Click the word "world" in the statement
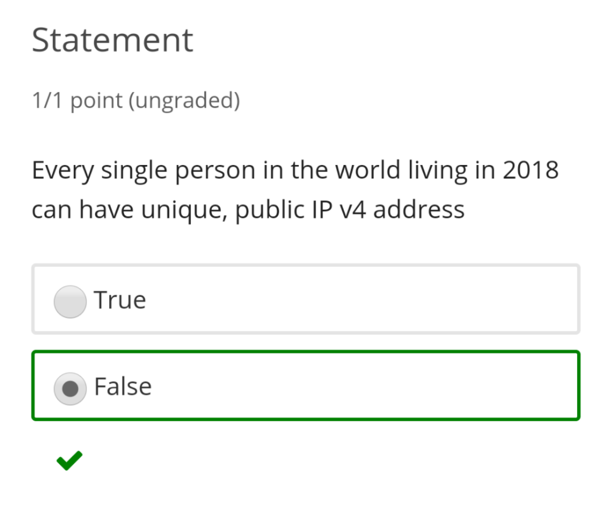 tap(367, 170)
